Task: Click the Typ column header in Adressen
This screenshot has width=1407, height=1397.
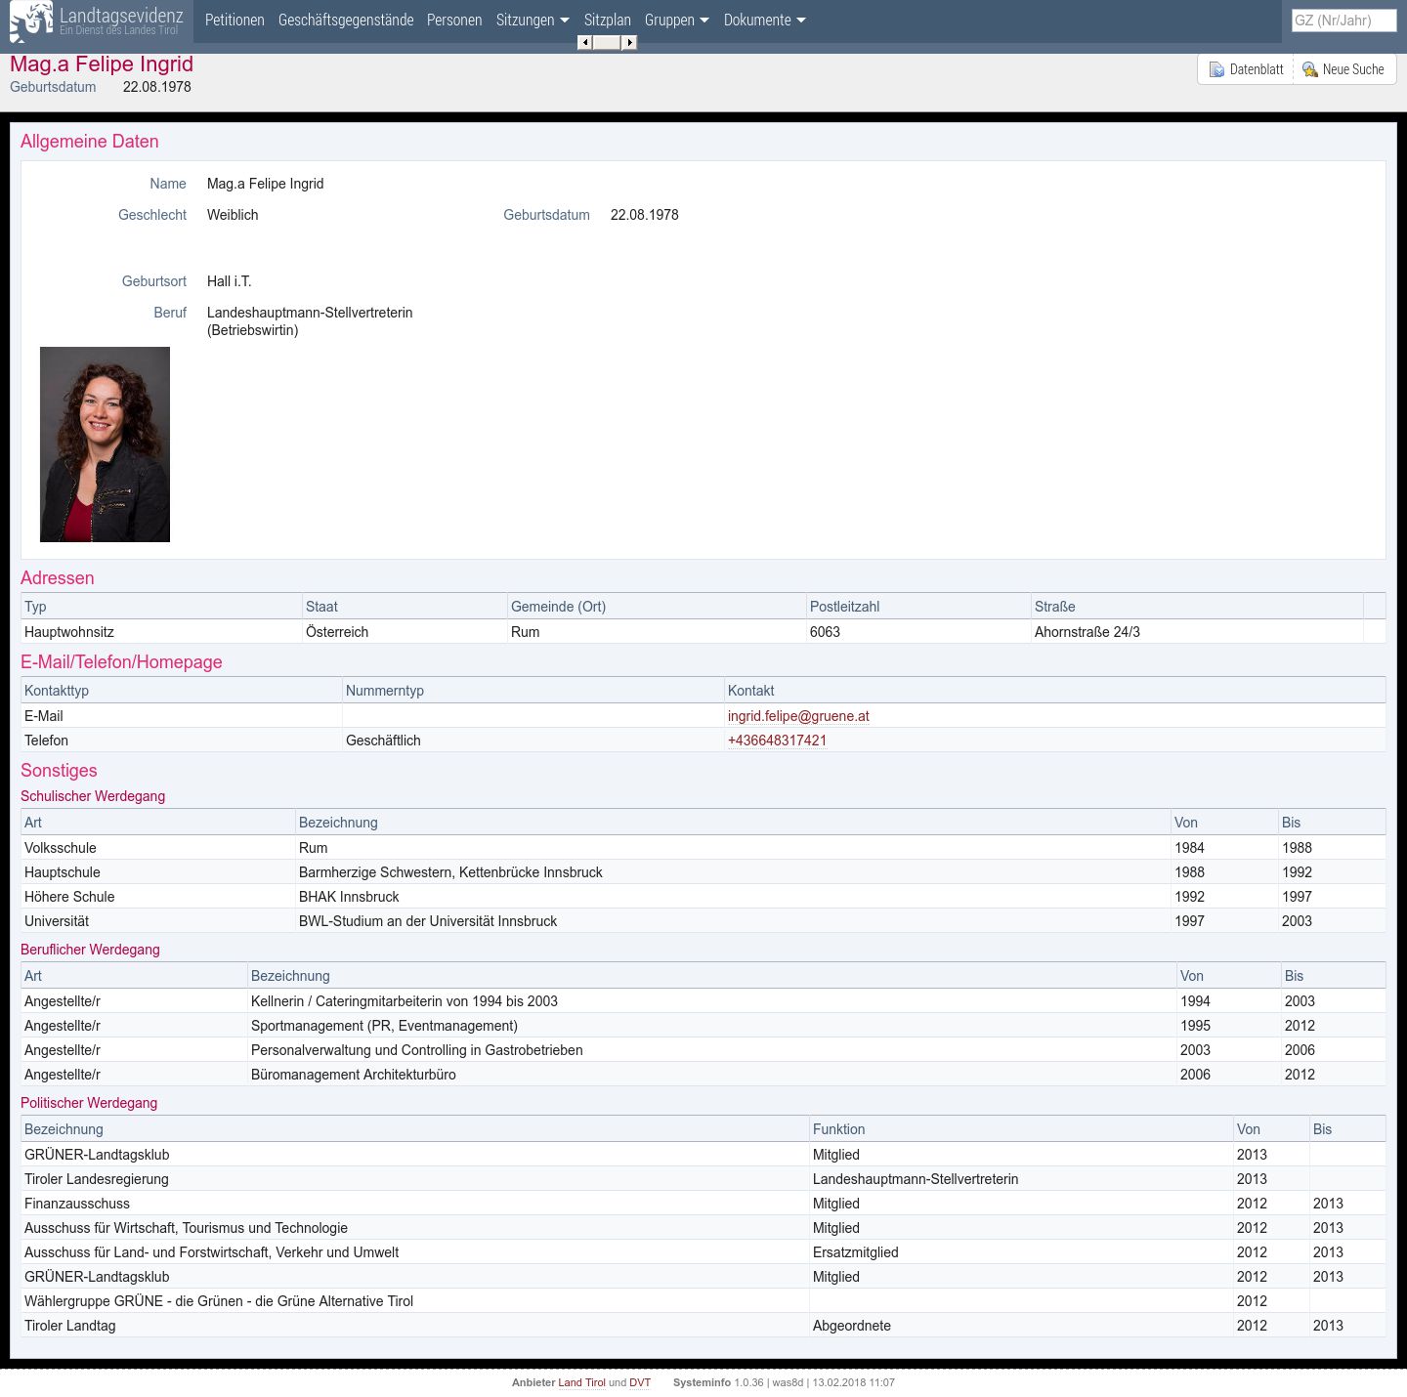Action: (x=161, y=607)
